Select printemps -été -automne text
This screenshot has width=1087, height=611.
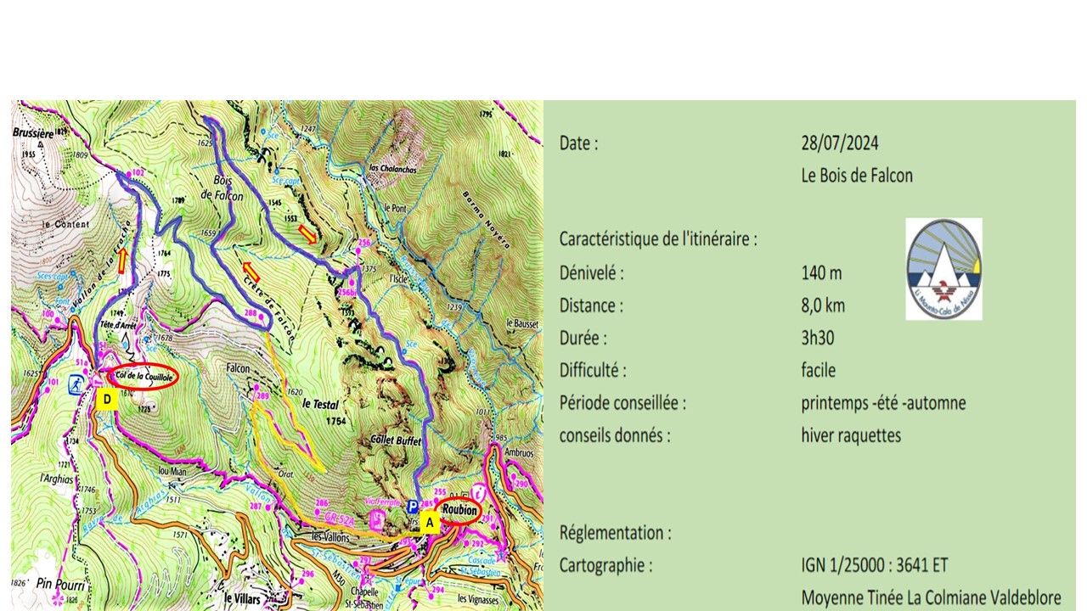pyautogui.click(x=883, y=403)
